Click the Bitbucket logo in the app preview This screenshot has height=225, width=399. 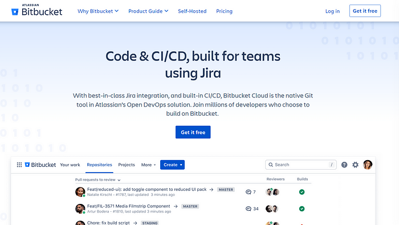(40, 165)
